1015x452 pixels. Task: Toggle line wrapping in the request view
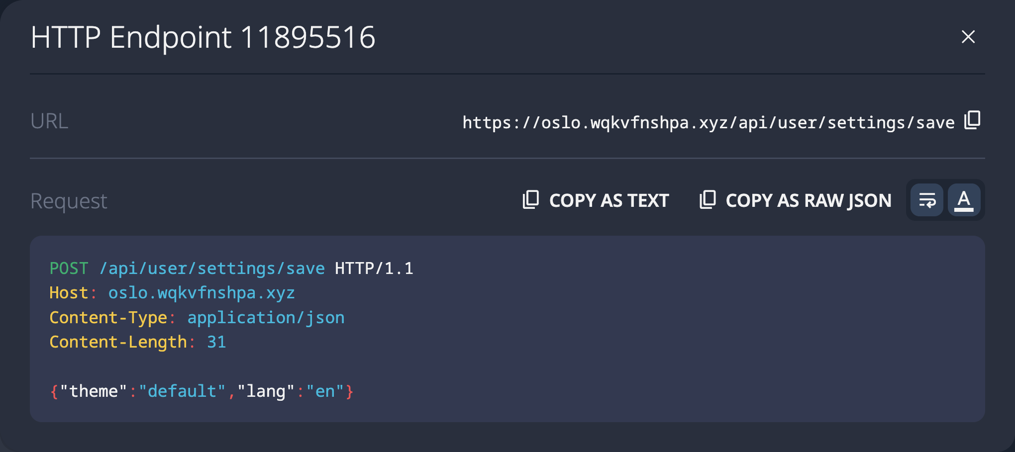click(x=927, y=200)
